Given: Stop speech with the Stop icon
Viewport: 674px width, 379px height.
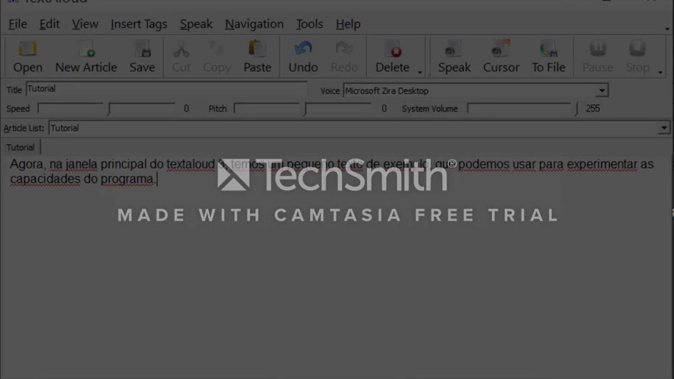Looking at the screenshot, I should click(637, 57).
